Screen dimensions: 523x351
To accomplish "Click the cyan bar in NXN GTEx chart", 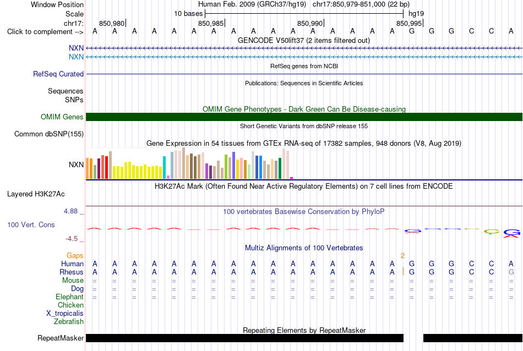I will tap(164, 167).
